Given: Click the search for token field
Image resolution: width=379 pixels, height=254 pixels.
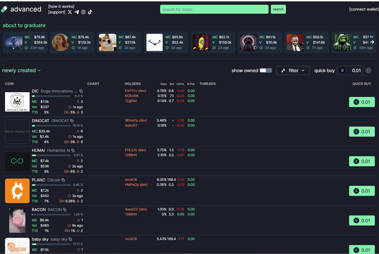Looking at the screenshot, I should click(x=214, y=9).
